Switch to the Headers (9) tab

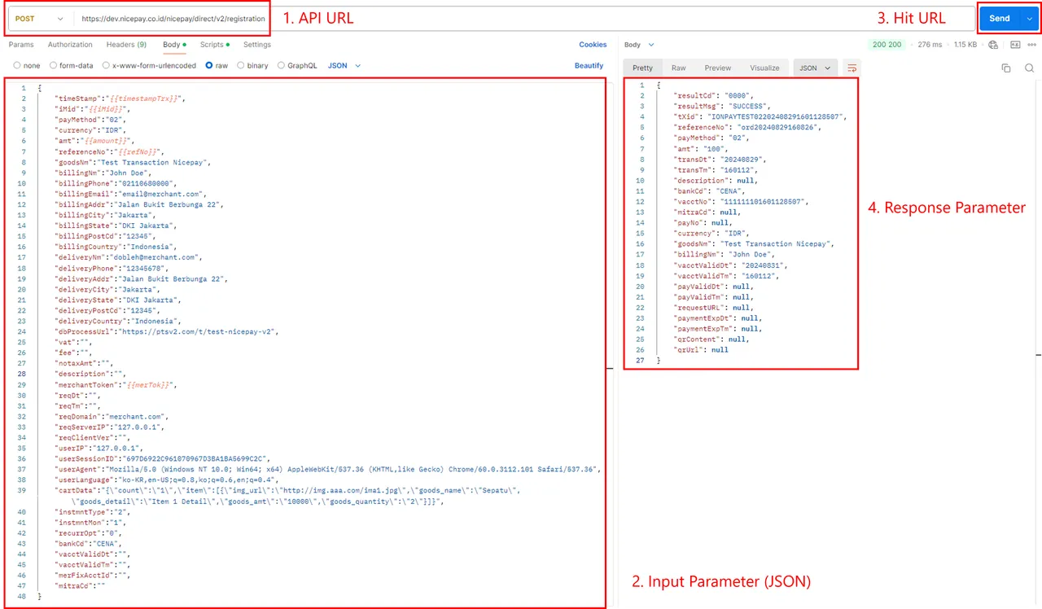click(x=126, y=45)
